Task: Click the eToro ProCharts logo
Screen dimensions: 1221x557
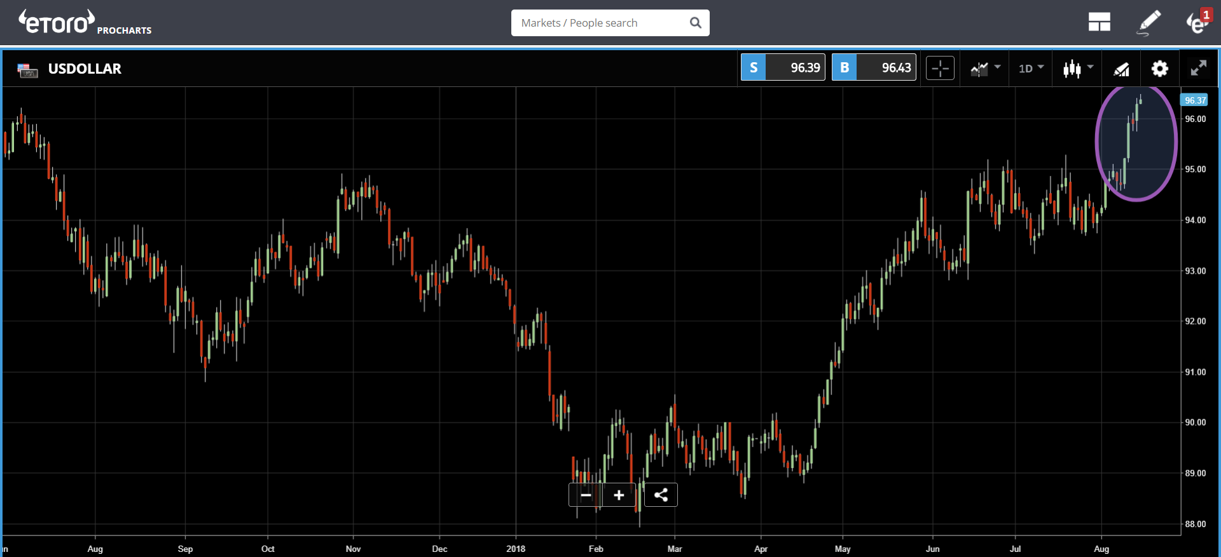Action: (x=85, y=23)
